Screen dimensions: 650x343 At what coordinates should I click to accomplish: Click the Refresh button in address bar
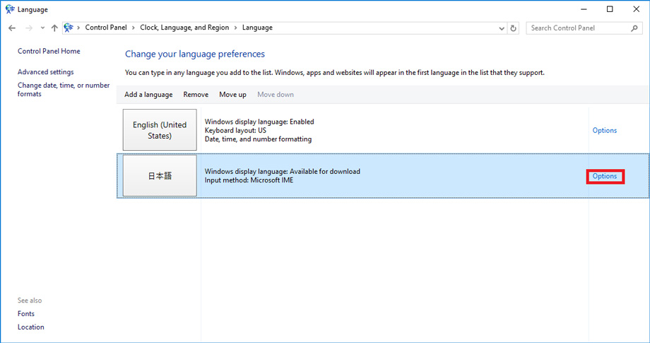tap(514, 28)
